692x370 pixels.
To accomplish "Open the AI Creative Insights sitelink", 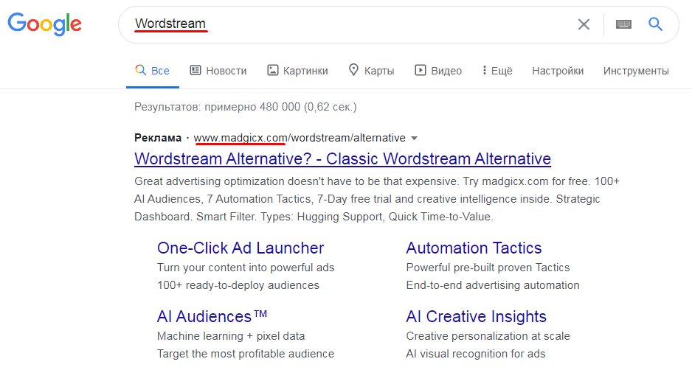I will [x=476, y=316].
